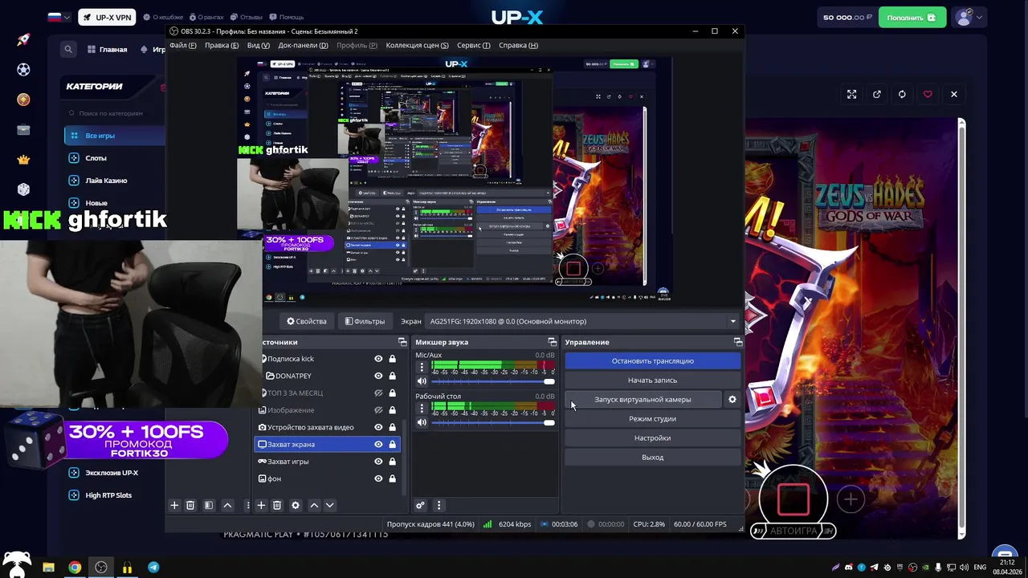This screenshot has width=1028, height=578.
Task: Open virtual camera settings gear
Action: [x=732, y=399]
